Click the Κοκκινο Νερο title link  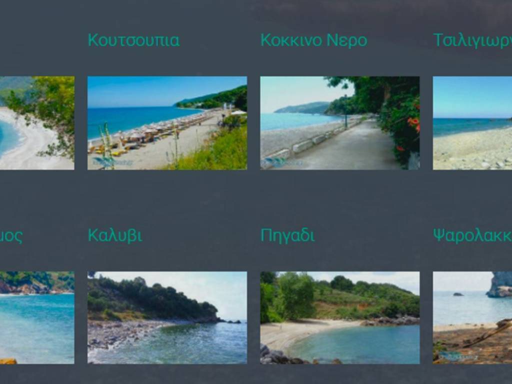tap(314, 40)
